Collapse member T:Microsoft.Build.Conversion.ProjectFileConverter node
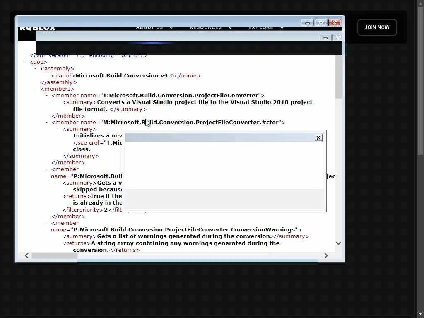Screen dimensions: 424x318 pos(46,96)
